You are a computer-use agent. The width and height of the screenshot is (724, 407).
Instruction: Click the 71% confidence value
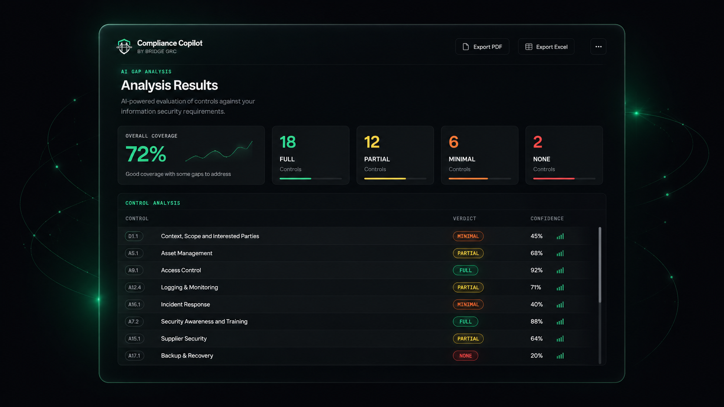[x=536, y=287]
